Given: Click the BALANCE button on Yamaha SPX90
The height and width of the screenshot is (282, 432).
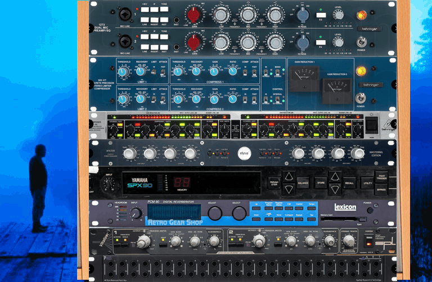Looking at the screenshot, I should click(x=303, y=183).
